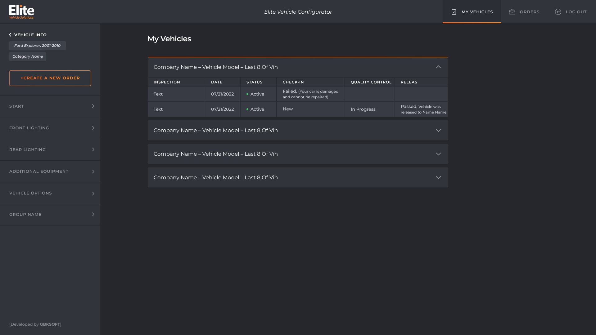Click the Front Lighting chevron arrow icon
596x335 pixels.
click(93, 127)
